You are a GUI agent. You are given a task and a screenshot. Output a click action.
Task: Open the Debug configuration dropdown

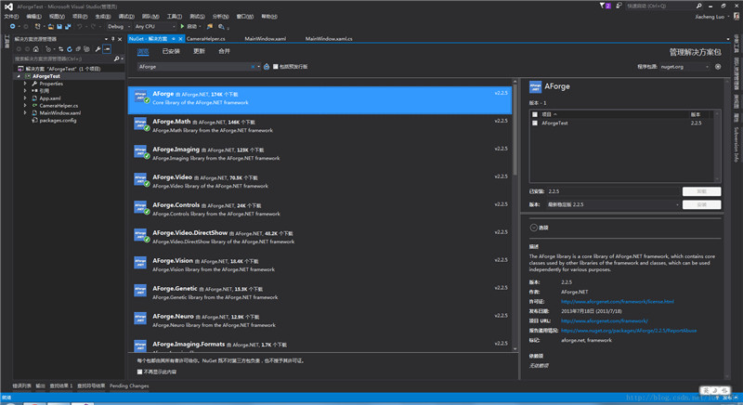click(x=119, y=27)
